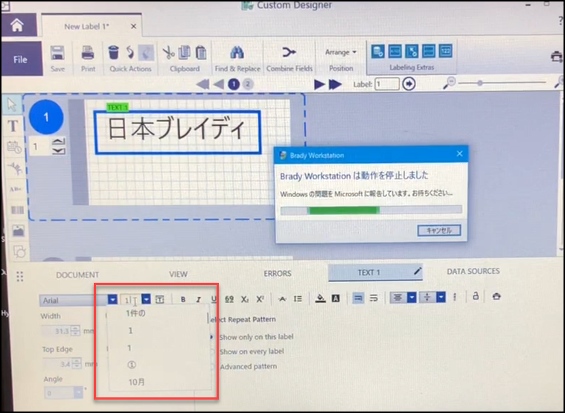Click the Width value spinner
The height and width of the screenshot is (413, 565).
75,330
